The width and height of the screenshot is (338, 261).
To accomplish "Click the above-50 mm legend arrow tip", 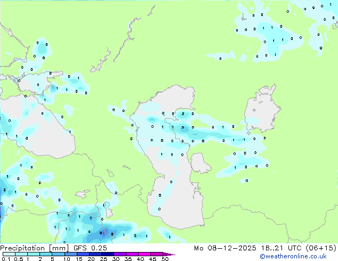I will point(169,254).
